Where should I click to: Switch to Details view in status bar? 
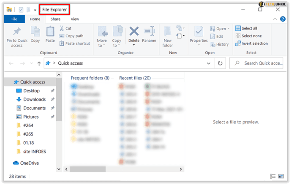(x=272, y=176)
